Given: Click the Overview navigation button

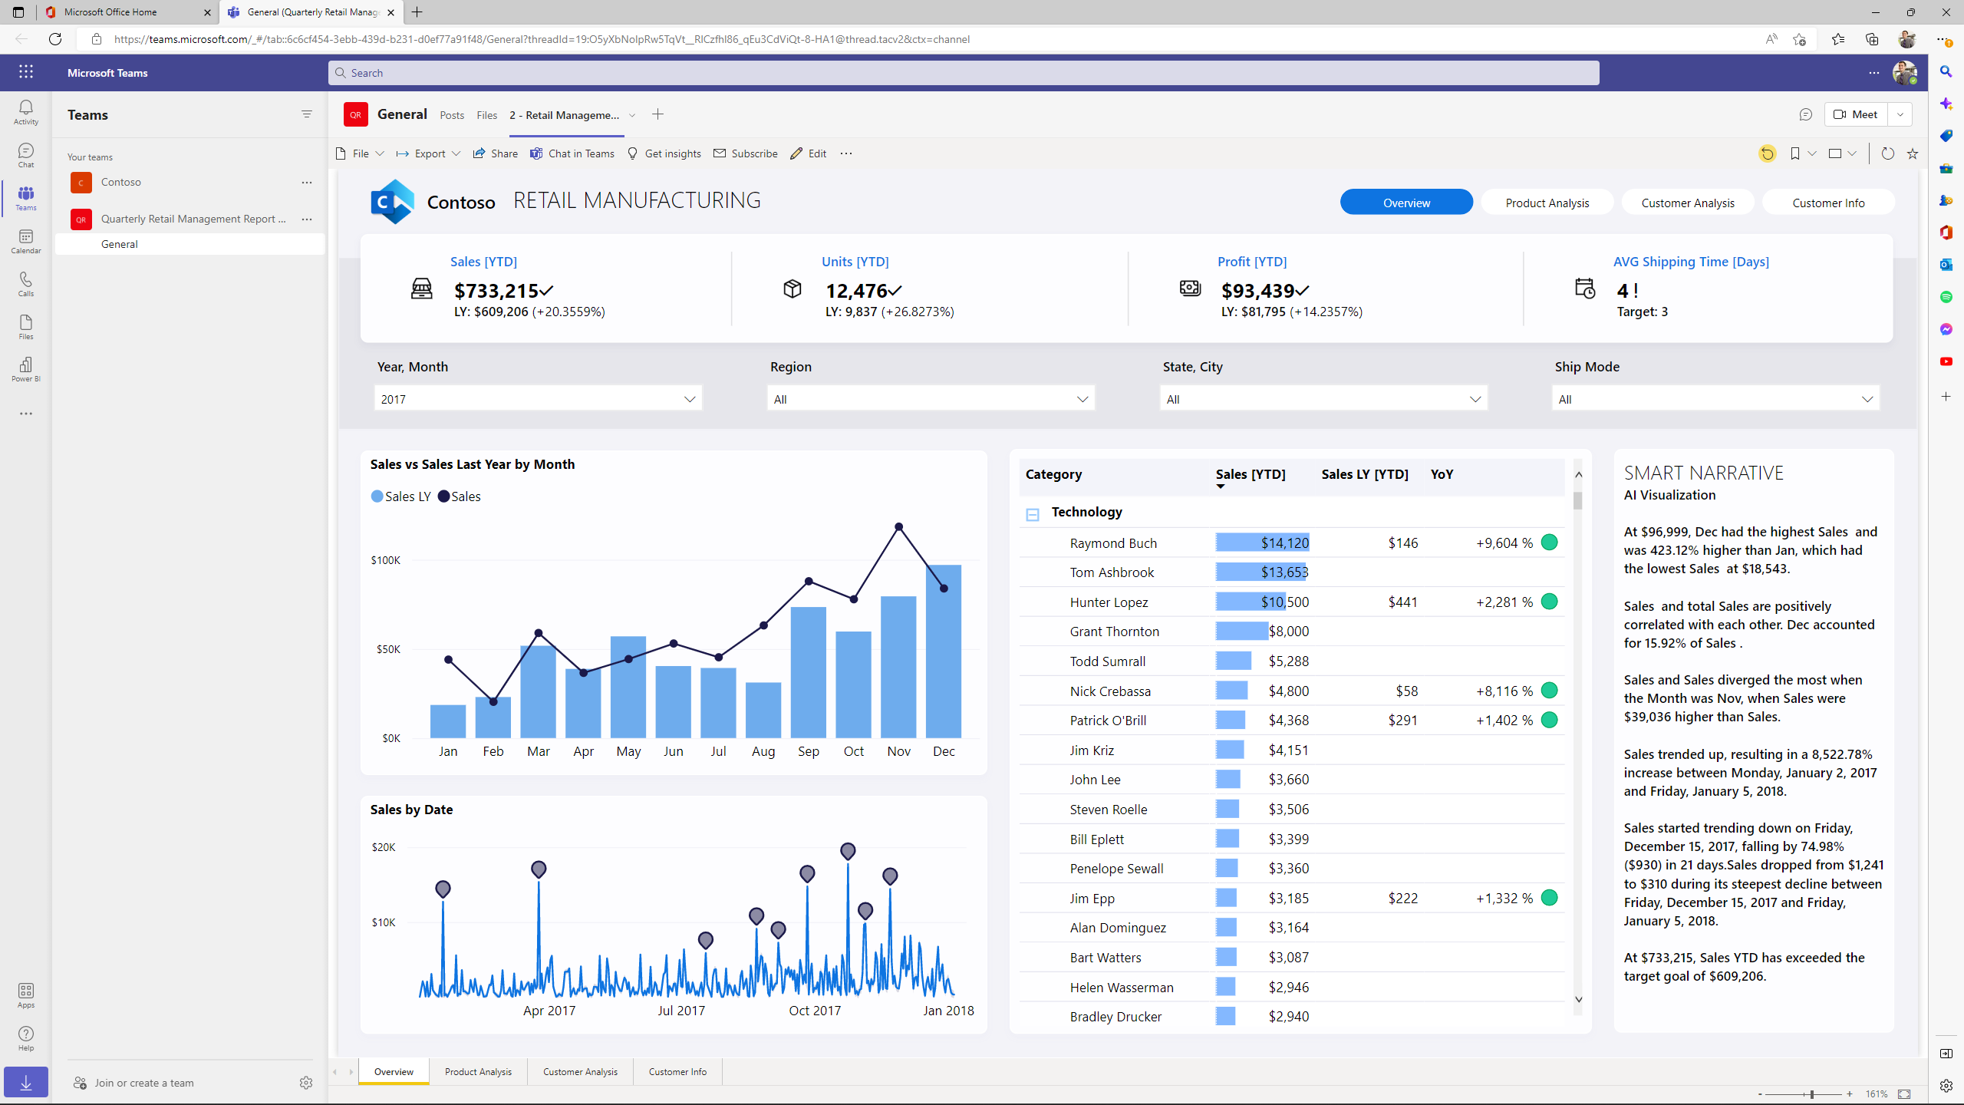Looking at the screenshot, I should (x=1406, y=203).
